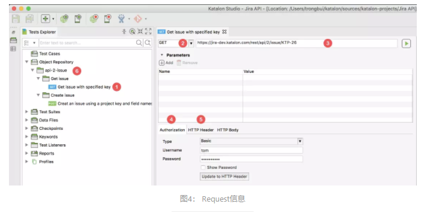
Task: Start Record Web from the toolbar
Action: [94, 19]
